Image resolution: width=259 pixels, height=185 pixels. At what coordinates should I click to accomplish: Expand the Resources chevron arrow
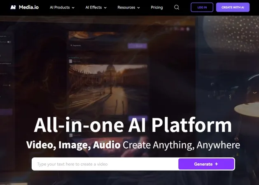(x=139, y=7)
